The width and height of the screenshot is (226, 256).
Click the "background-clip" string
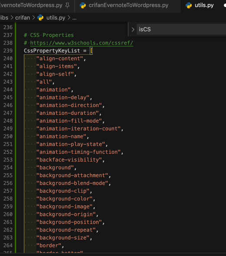pyautogui.click(x=63, y=191)
